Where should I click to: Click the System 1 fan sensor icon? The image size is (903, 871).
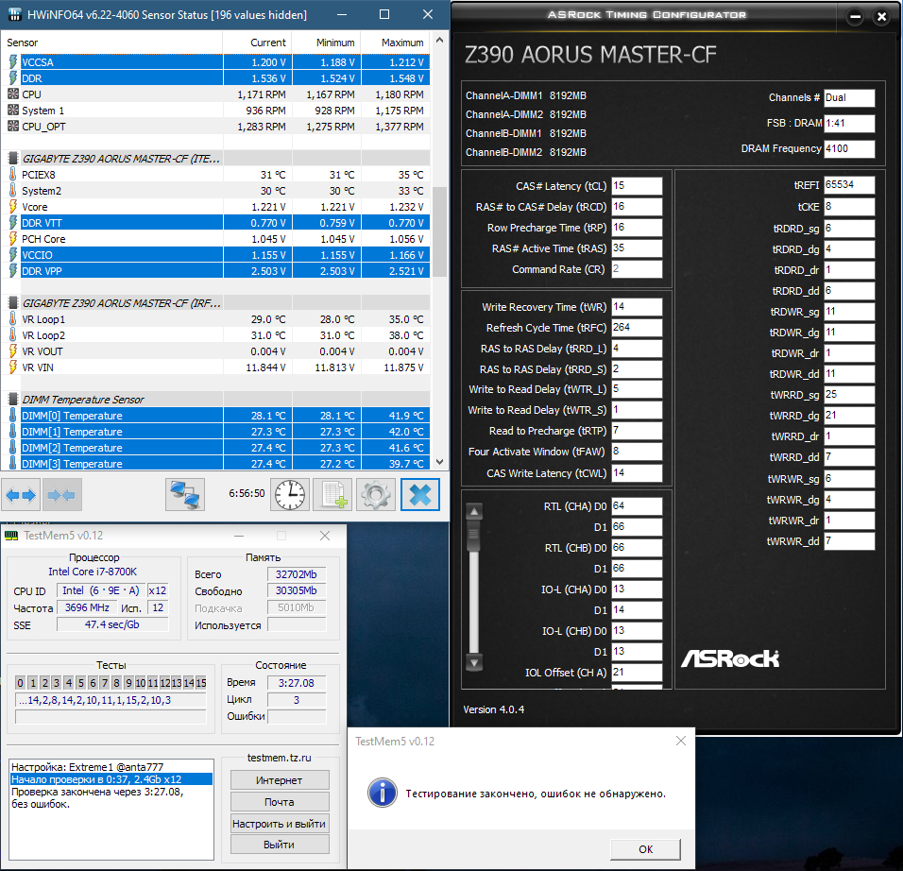[12, 110]
